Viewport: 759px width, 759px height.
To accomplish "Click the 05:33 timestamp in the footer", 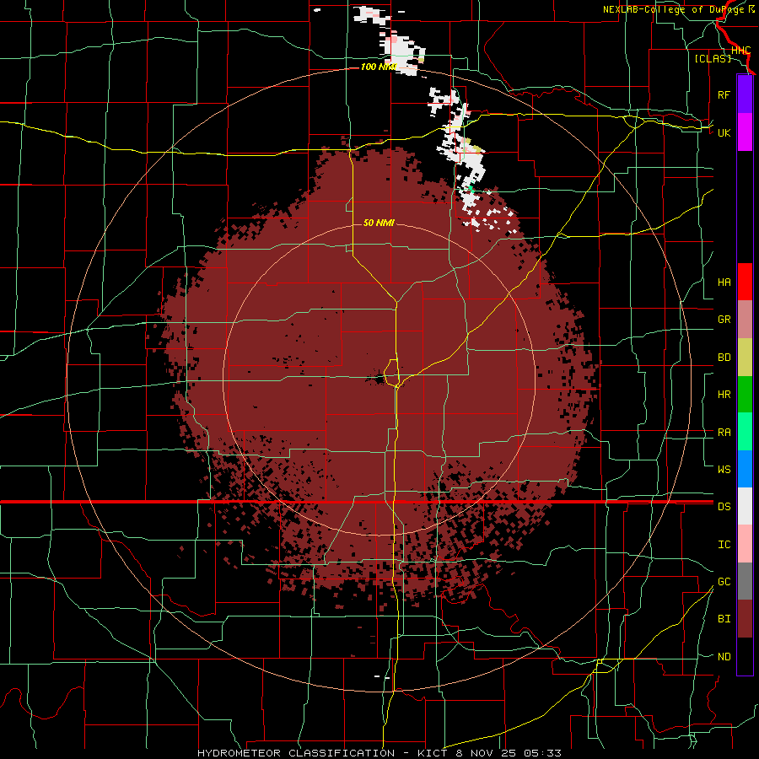I will 541,753.
